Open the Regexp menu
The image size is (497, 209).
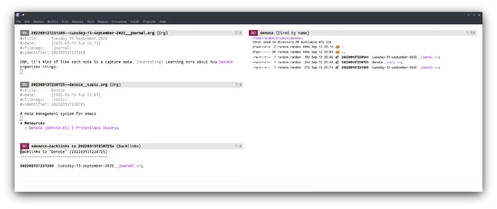pos(103,21)
